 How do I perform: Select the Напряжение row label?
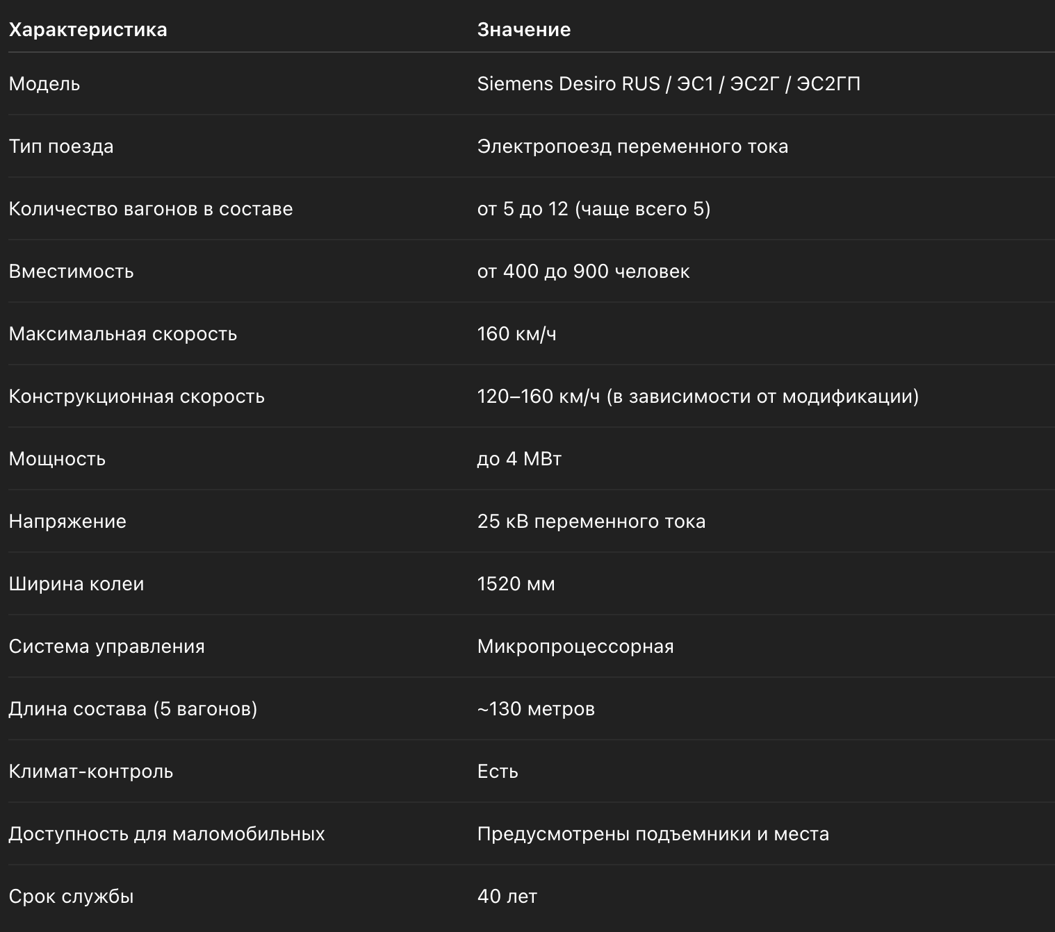click(67, 522)
